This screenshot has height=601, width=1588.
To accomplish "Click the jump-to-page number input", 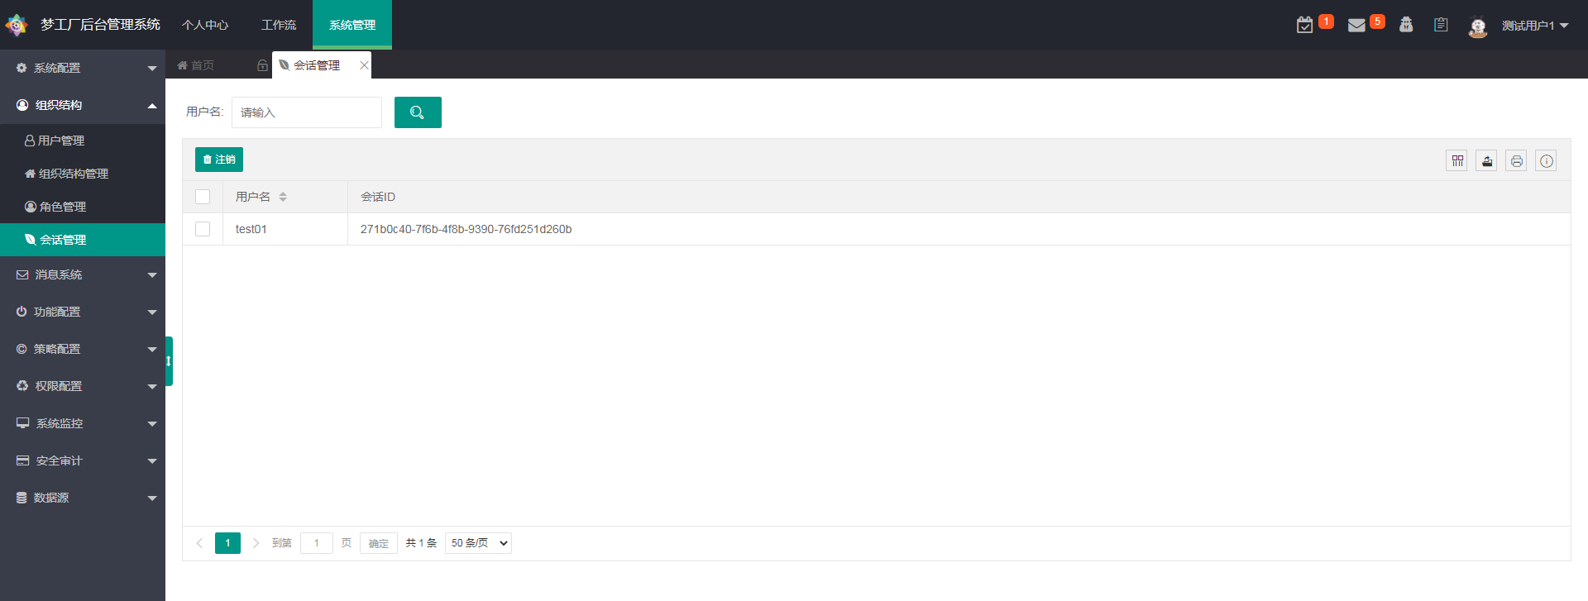I will 317,543.
